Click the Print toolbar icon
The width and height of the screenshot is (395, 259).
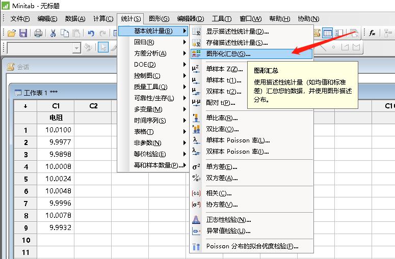pos(38,33)
